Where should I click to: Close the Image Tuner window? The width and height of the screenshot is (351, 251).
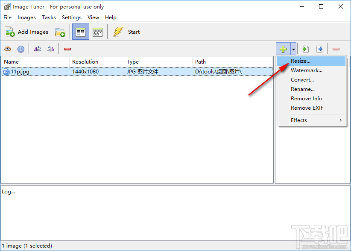pos(341,6)
